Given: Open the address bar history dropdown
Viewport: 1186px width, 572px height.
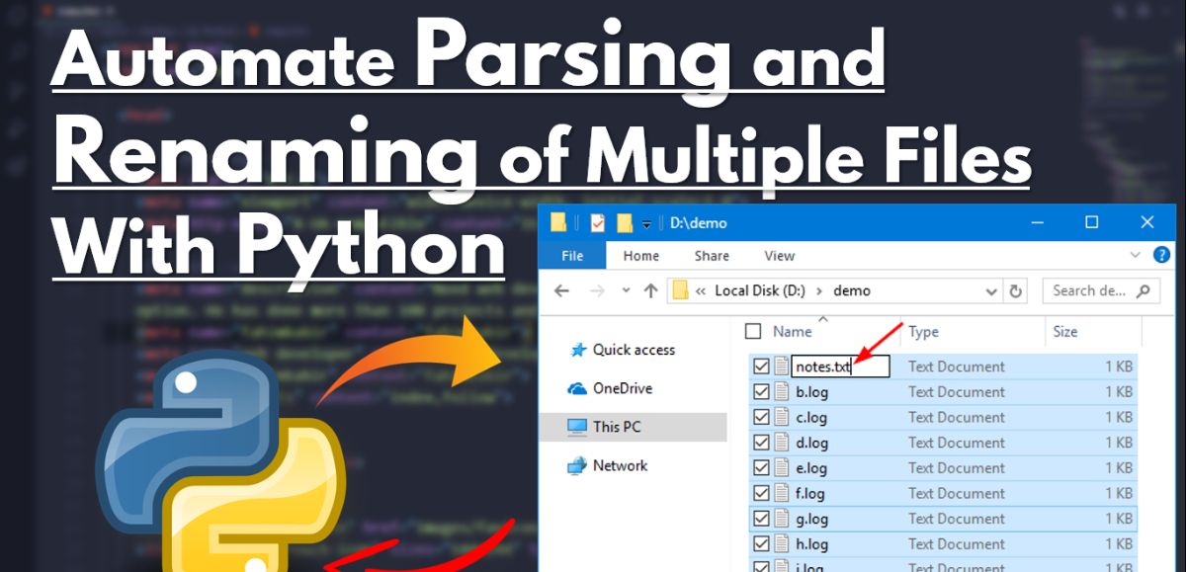Looking at the screenshot, I should pyautogui.click(x=991, y=291).
